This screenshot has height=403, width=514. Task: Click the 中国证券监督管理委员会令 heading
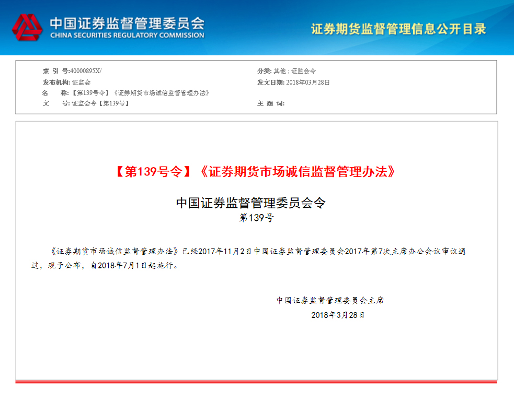[251, 203]
